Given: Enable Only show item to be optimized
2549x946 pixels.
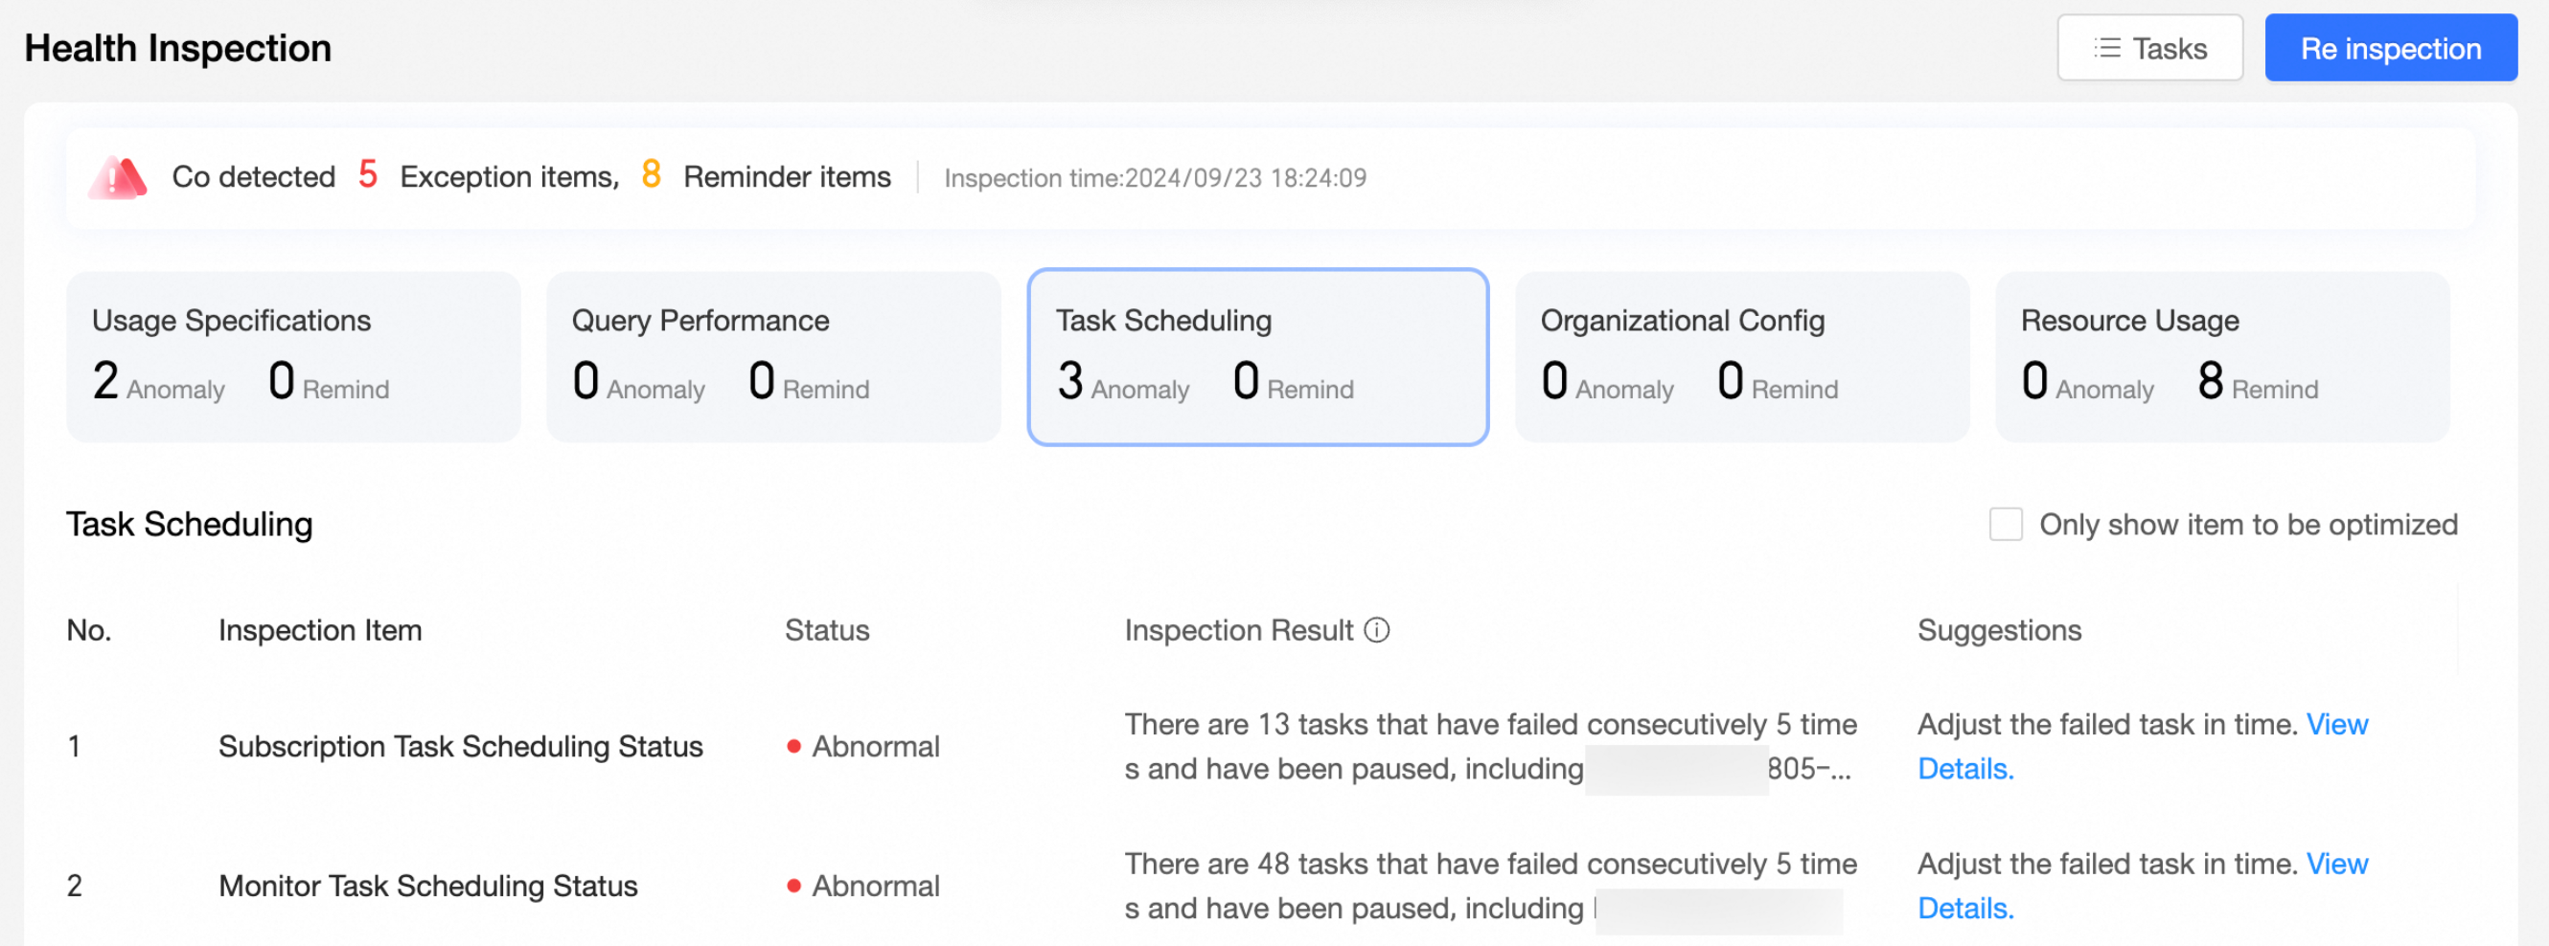Looking at the screenshot, I should (x=2006, y=524).
